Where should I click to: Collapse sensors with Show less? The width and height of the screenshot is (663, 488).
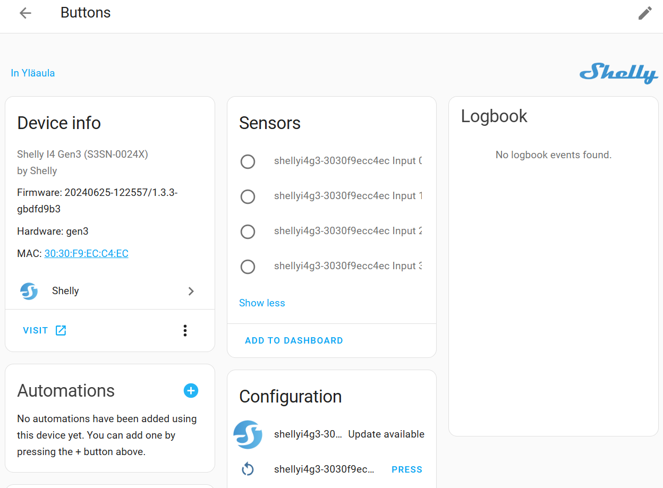pos(262,303)
